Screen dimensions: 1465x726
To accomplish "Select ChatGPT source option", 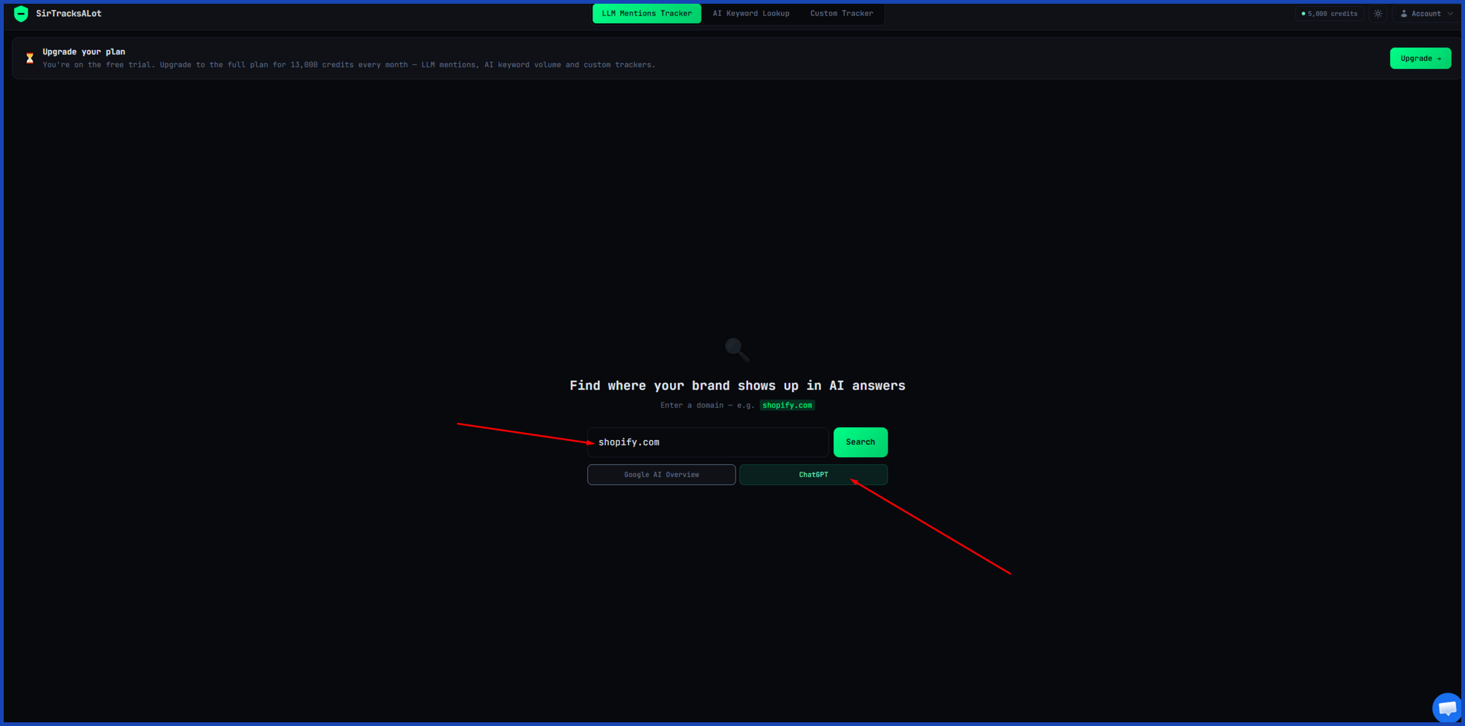I will pos(813,475).
